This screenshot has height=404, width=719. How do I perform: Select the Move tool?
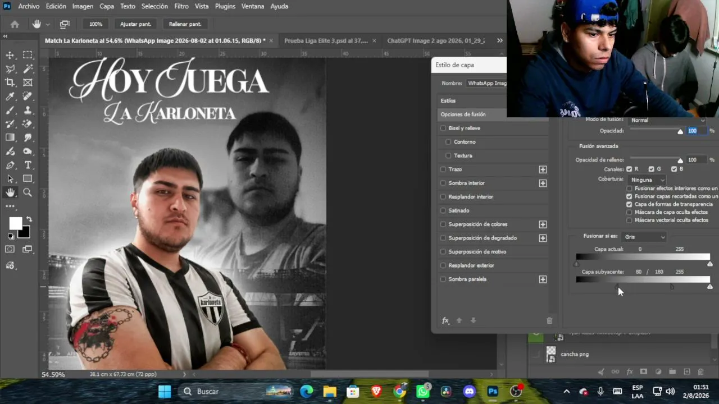10,55
